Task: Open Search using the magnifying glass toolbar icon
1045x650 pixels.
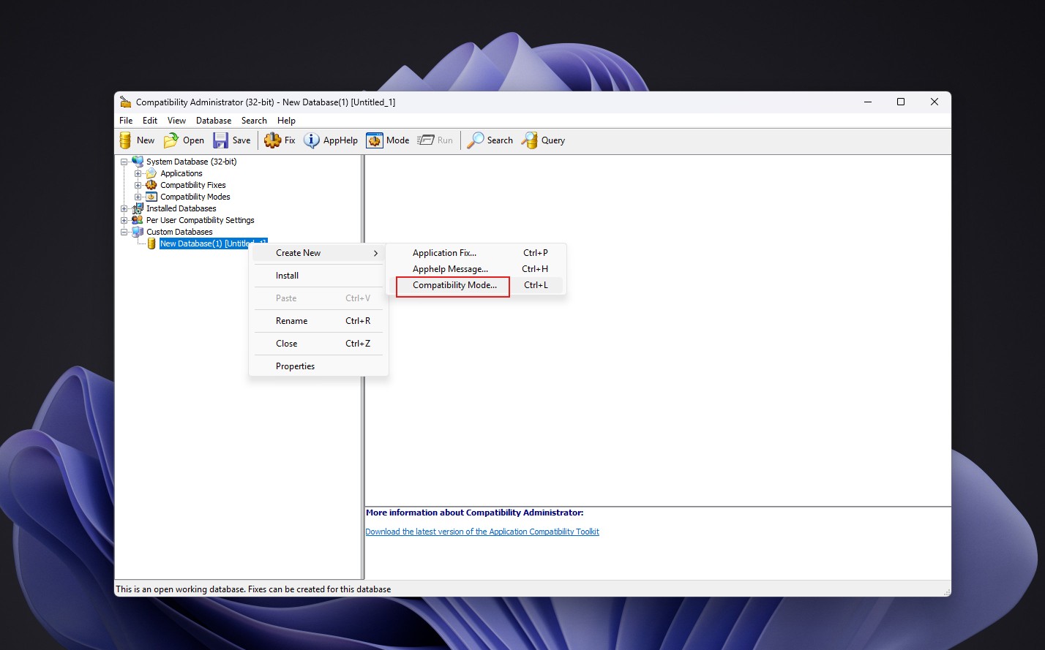Action: coord(476,140)
